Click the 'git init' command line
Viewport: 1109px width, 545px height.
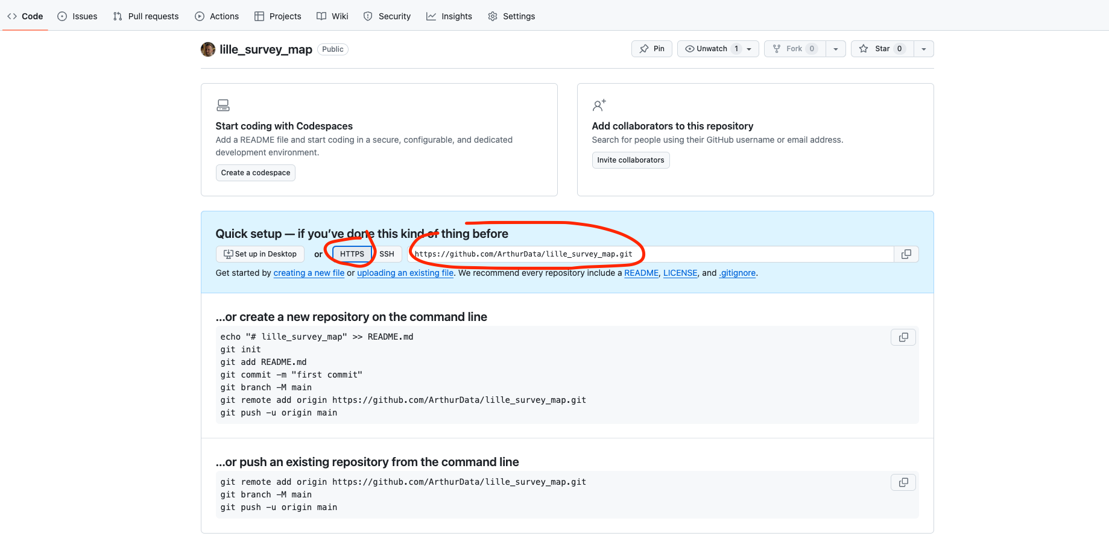click(241, 349)
